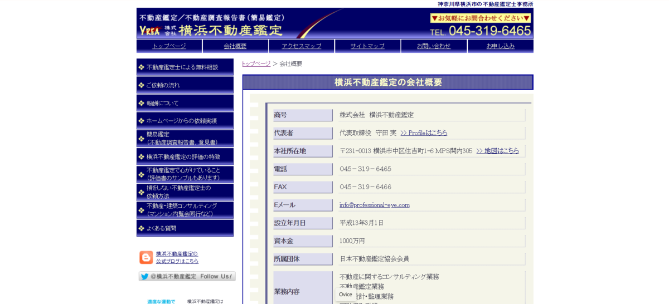Viewport: 669px width, 304px height.
Task: Click the Ovice tooltip label
Action: pos(346,295)
